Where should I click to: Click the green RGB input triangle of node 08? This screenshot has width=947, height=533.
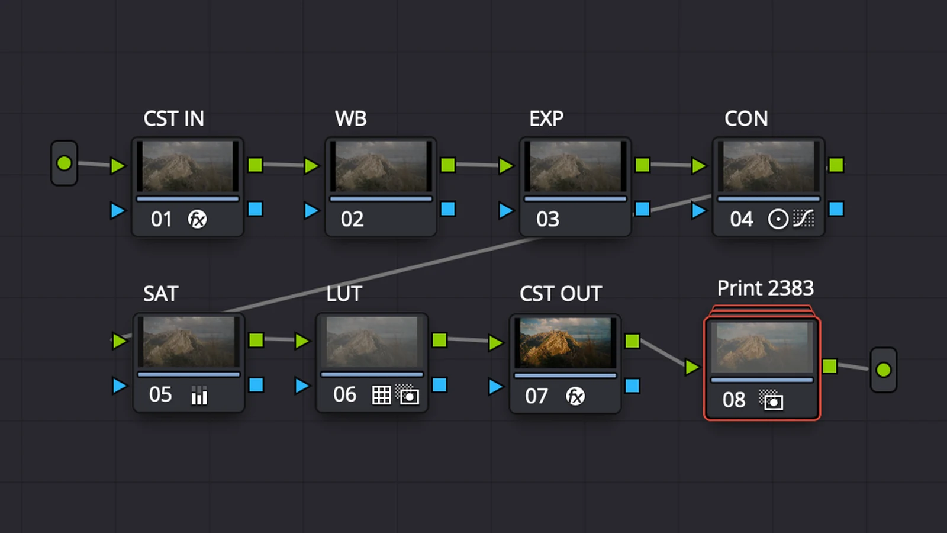[x=692, y=367]
